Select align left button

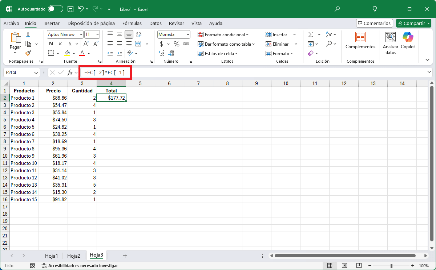(110, 44)
